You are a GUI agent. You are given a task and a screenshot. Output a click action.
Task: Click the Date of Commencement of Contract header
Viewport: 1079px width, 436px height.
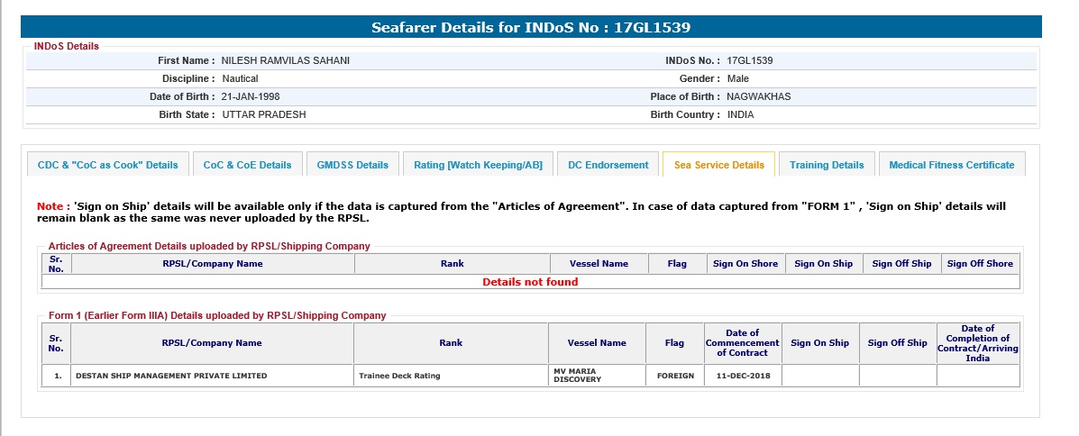pyautogui.click(x=742, y=343)
